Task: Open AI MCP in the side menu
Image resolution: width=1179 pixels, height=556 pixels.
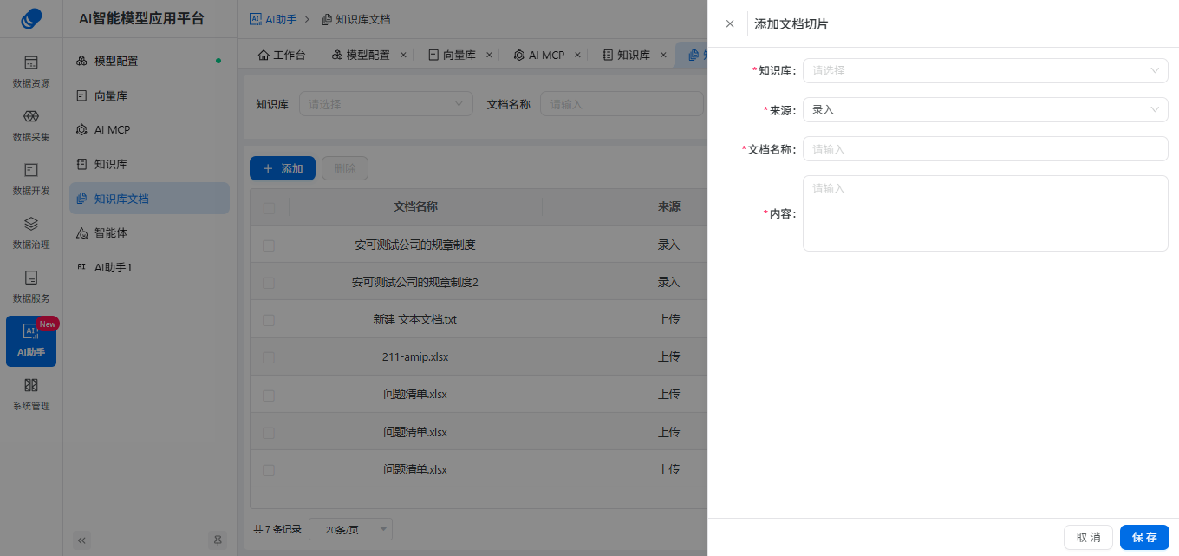Action: pos(149,129)
